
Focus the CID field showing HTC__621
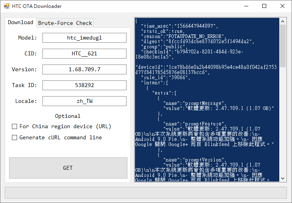(x=85, y=53)
